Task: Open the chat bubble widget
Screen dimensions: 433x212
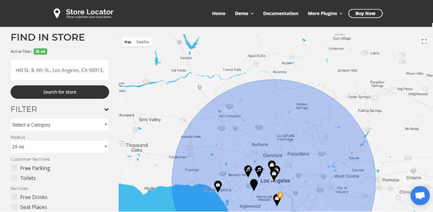Action: (x=420, y=196)
